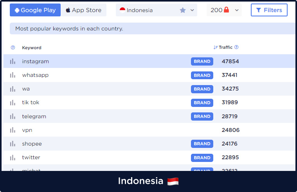Click the BRAND badge on twitter row

click(202, 158)
